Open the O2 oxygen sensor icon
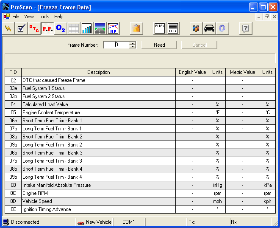 (61, 28)
